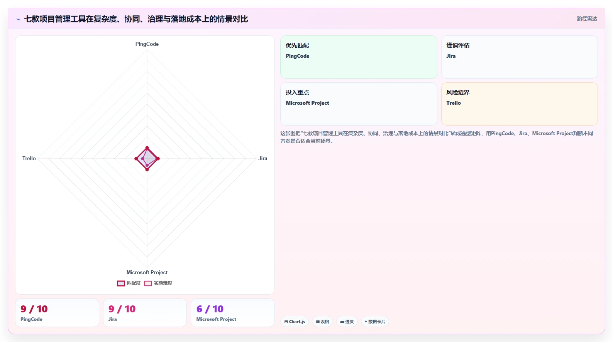Click the Trello axis label on radar
The width and height of the screenshot is (613, 342).
click(29, 158)
